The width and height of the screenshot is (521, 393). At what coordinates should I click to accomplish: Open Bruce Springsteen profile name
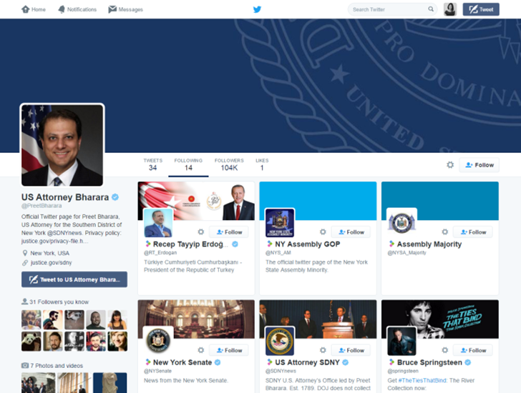point(429,362)
